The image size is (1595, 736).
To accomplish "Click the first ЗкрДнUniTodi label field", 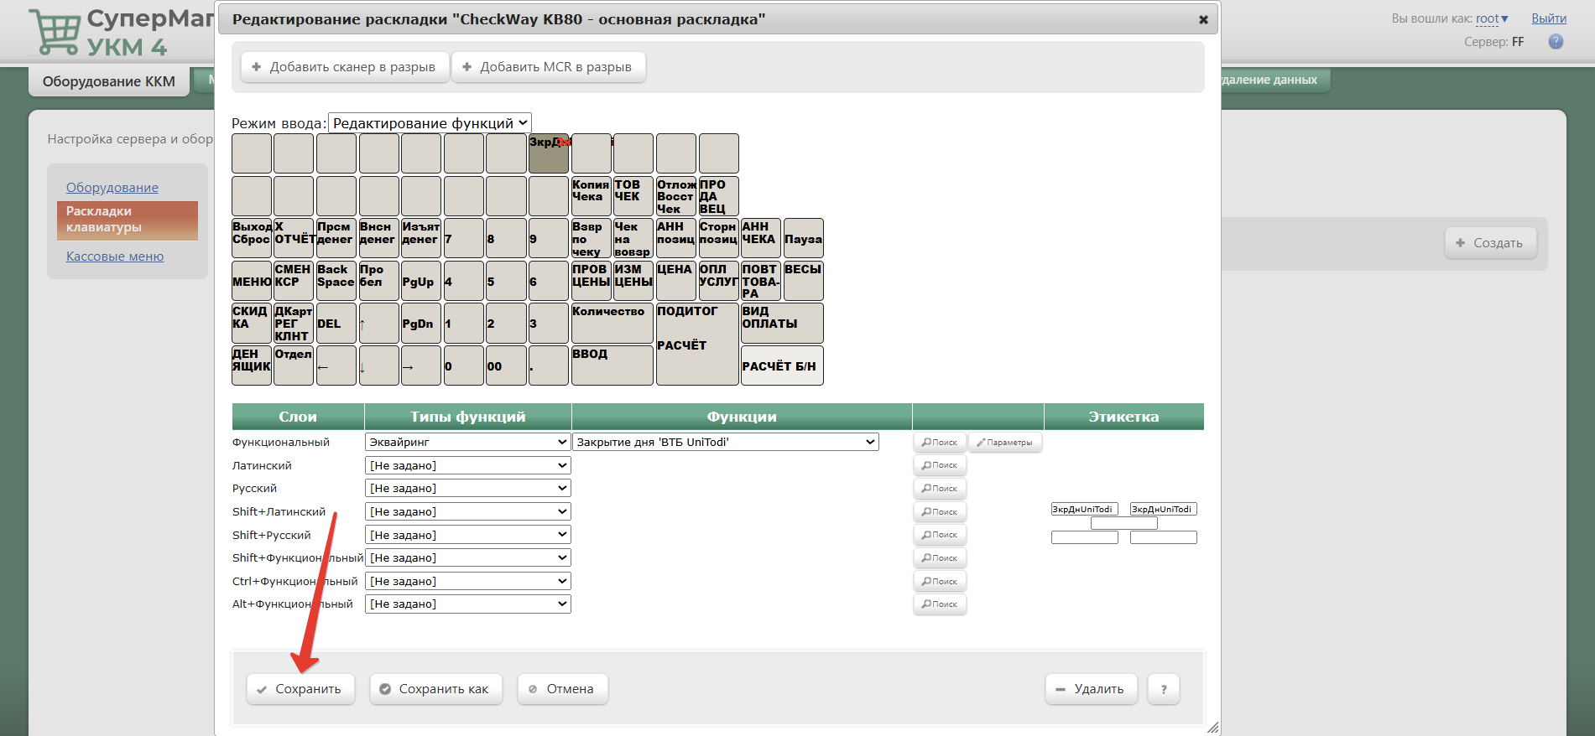I will pyautogui.click(x=1084, y=509).
